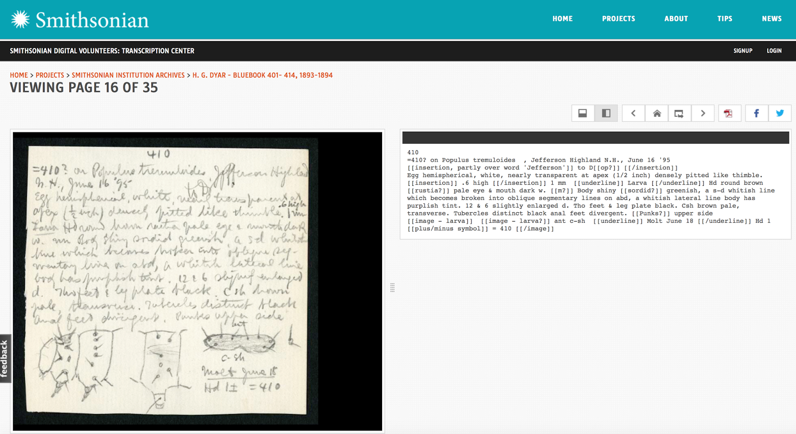Click the Signup link
796x434 pixels.
point(743,51)
